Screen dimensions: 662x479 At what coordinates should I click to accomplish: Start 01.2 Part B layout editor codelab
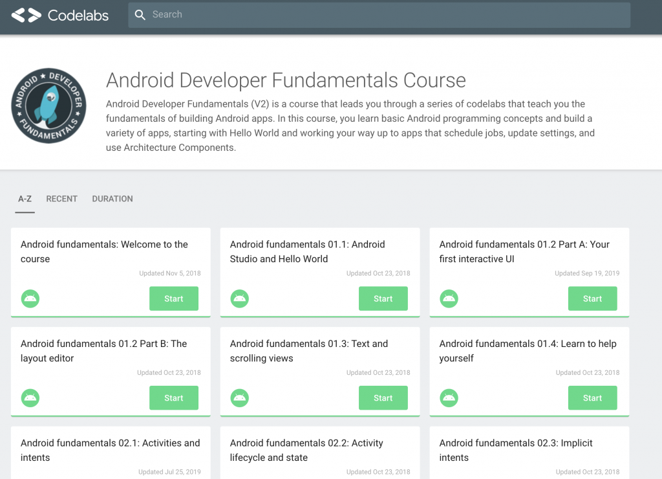pyautogui.click(x=173, y=398)
